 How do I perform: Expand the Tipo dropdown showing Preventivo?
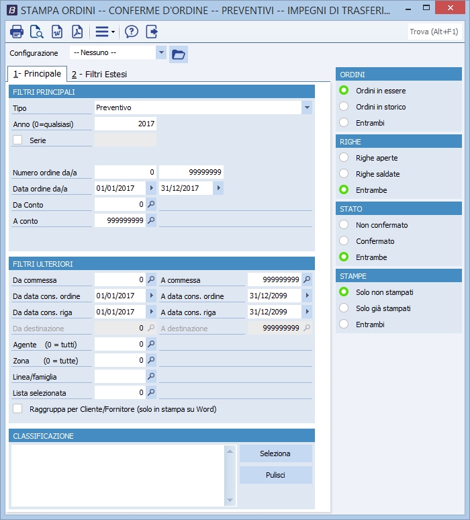pos(307,107)
